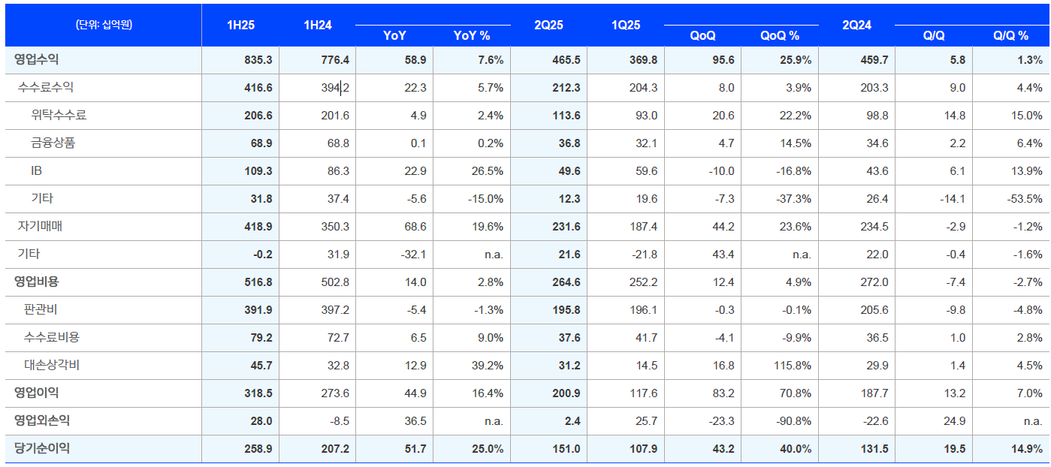Click the 1H25 column header
This screenshot has height=467, width=1051.
click(240, 25)
